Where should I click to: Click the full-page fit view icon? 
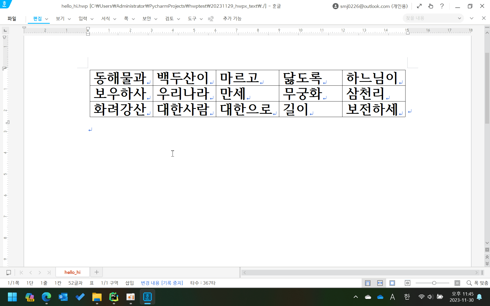(392, 283)
